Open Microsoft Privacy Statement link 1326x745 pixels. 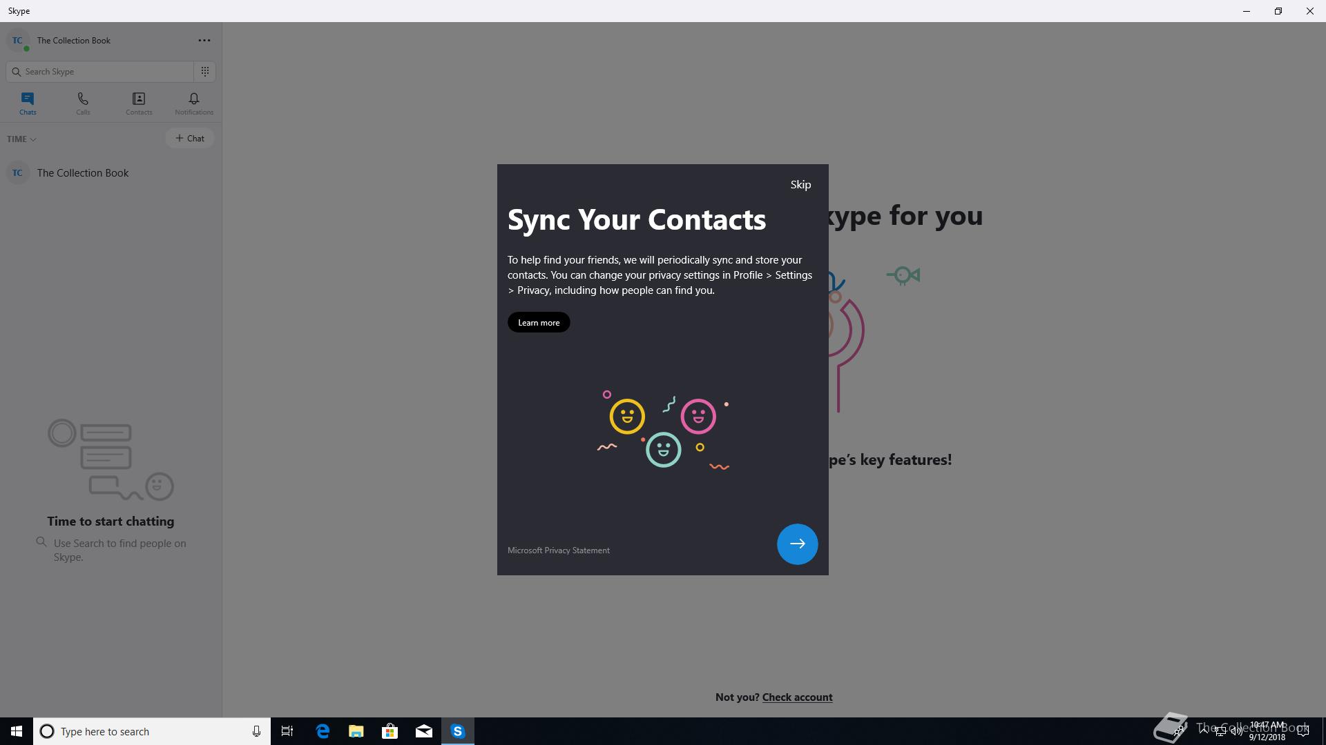[x=558, y=550]
